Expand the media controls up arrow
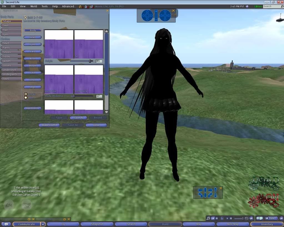Viewport: 284px width, 227px height. 251,218
